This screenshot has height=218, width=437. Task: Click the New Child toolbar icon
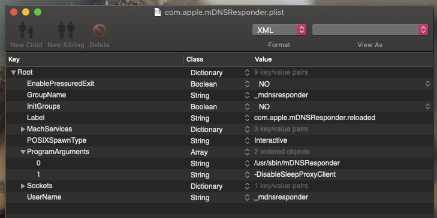(x=26, y=30)
